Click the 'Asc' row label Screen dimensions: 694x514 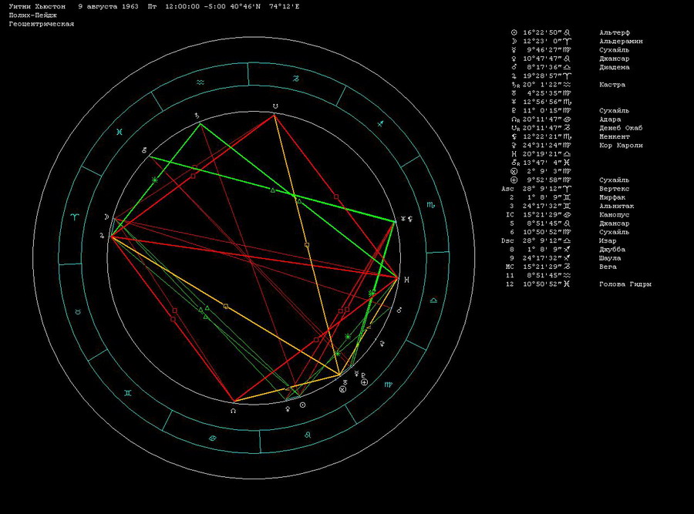507,189
